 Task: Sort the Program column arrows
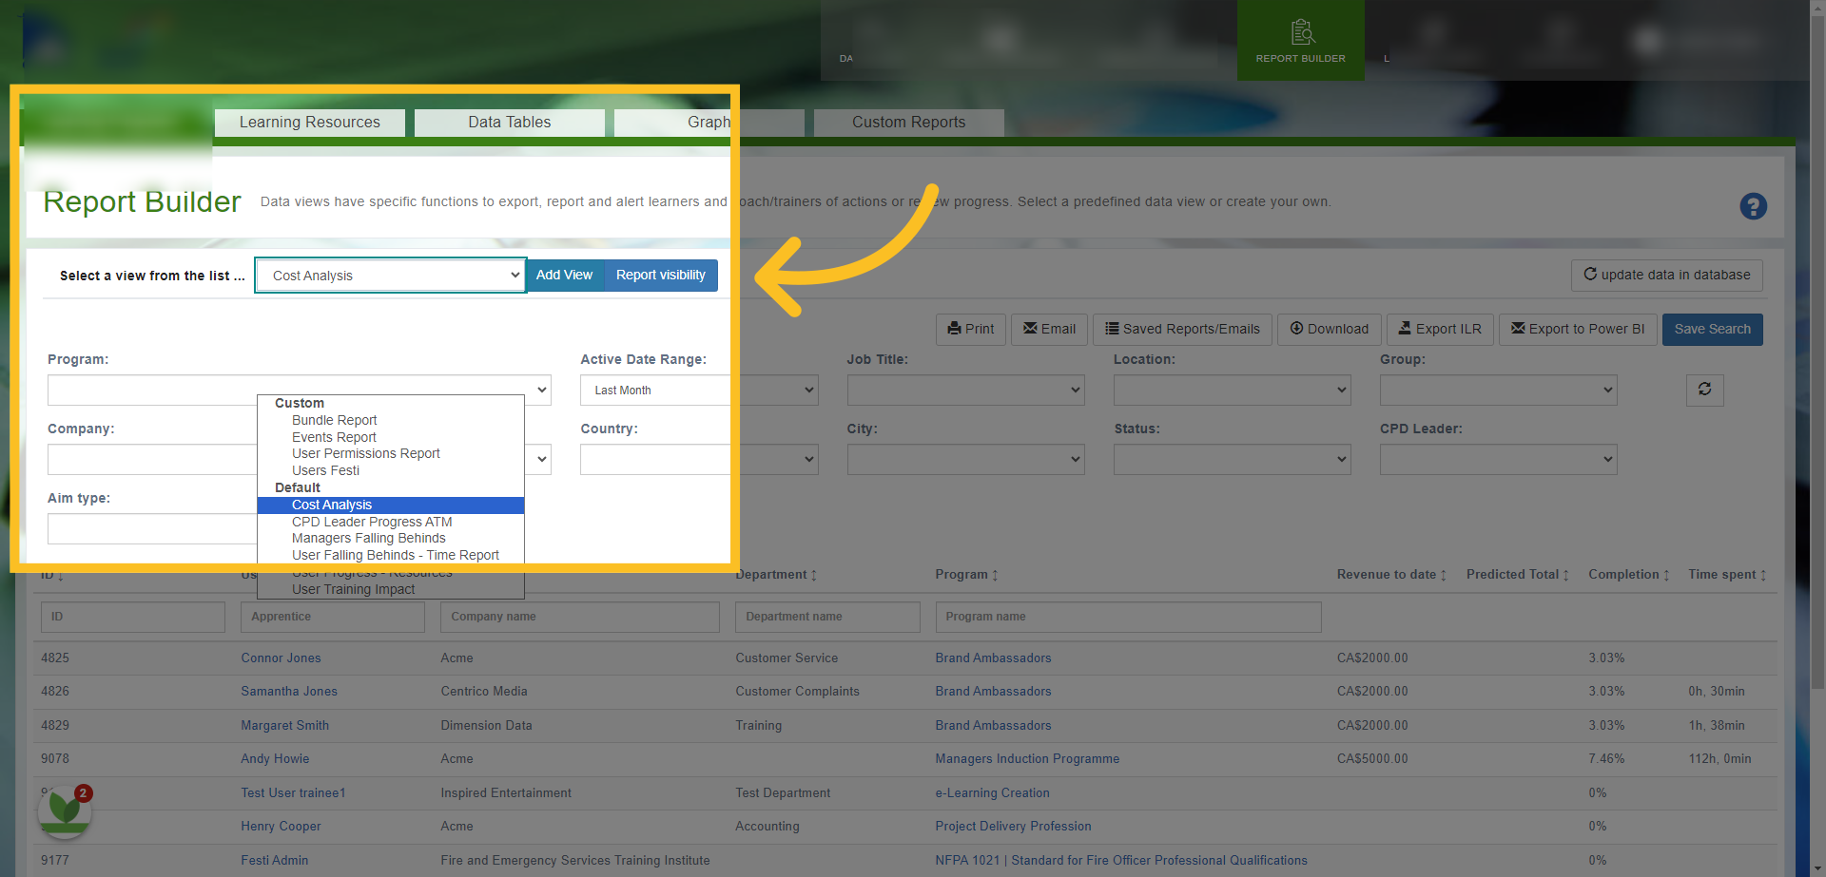pos(995,575)
